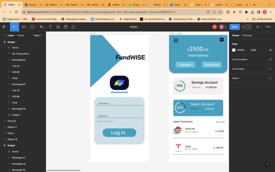Expand the Frame tools chevron
Image resolution: width=275 pixels, height=172 pixels.
coord(27,27)
